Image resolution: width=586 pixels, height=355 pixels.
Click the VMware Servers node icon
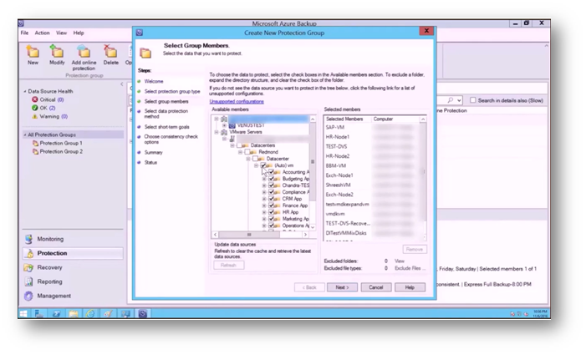(x=224, y=132)
